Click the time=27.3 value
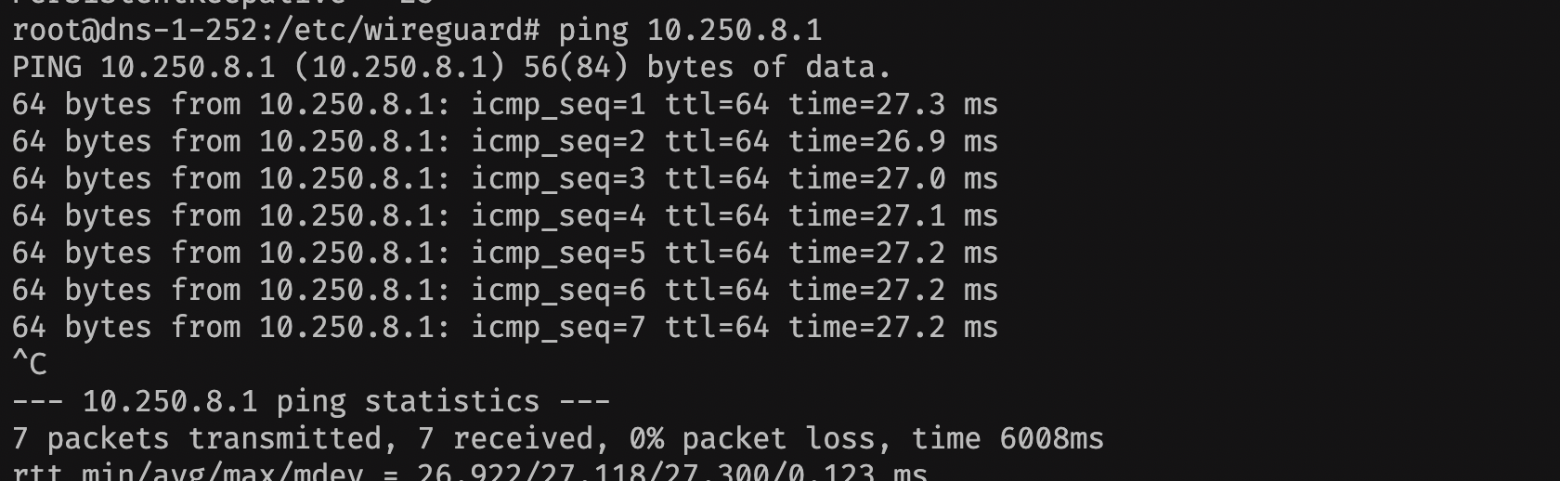The width and height of the screenshot is (1560, 481). click(x=866, y=105)
